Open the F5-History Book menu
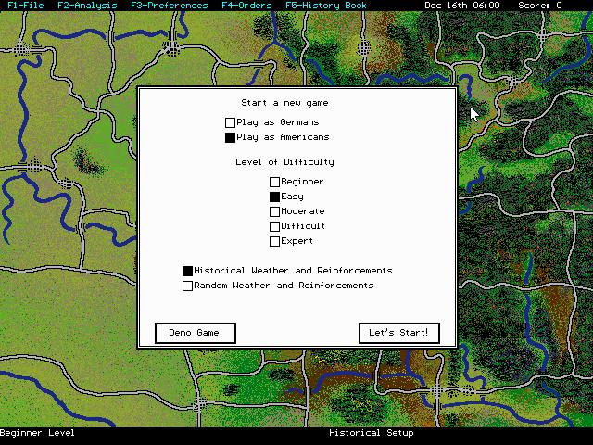The width and height of the screenshot is (593, 445). [324, 6]
